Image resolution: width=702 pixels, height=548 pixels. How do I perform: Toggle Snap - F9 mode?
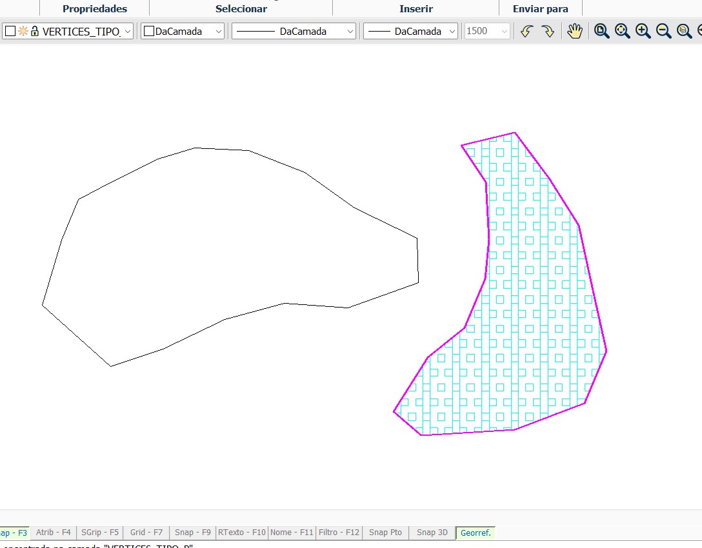coord(192,533)
